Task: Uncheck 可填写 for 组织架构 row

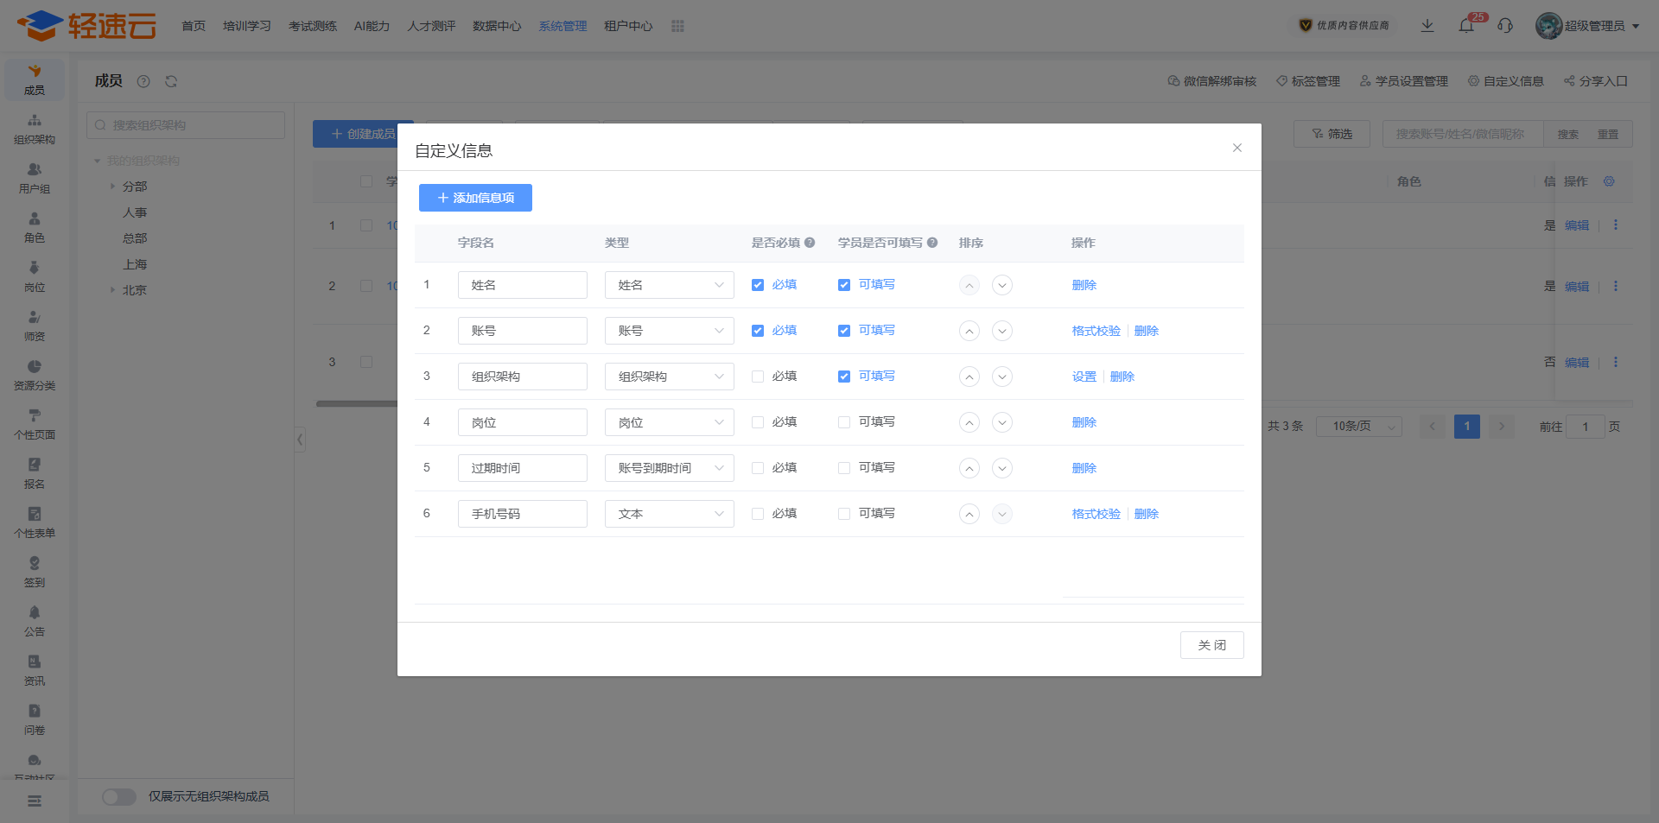Action: [x=844, y=377]
